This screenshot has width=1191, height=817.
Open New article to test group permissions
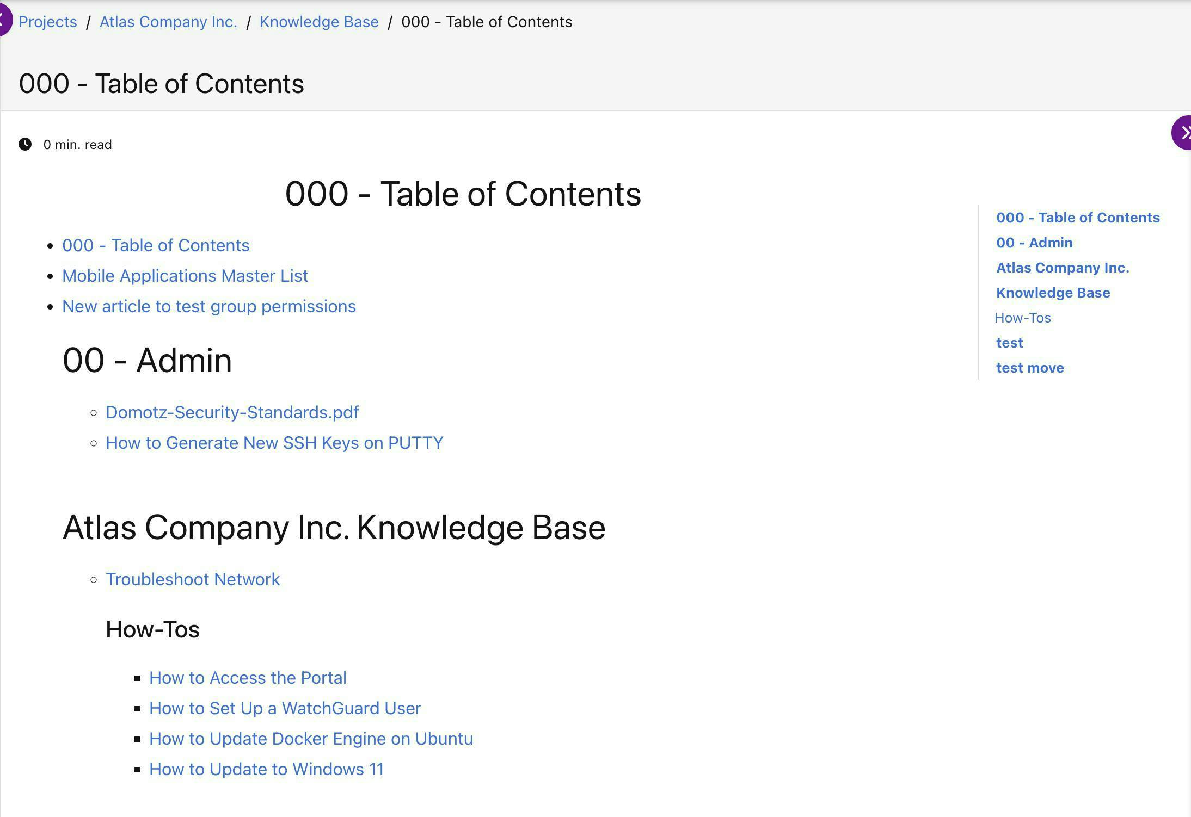[209, 306]
